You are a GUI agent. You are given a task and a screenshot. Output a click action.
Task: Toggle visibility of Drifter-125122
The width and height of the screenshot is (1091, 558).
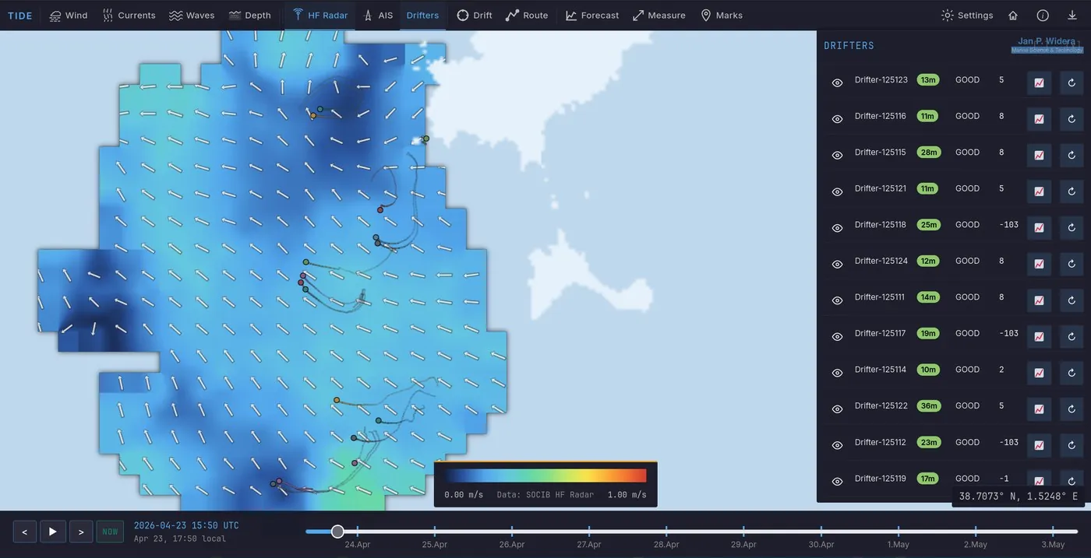837,409
